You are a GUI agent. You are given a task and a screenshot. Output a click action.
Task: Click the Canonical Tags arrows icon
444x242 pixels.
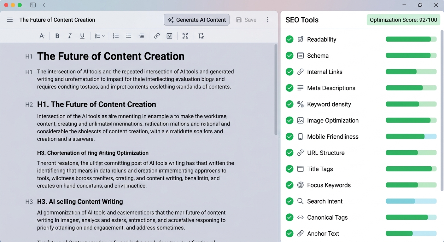tap(301, 217)
